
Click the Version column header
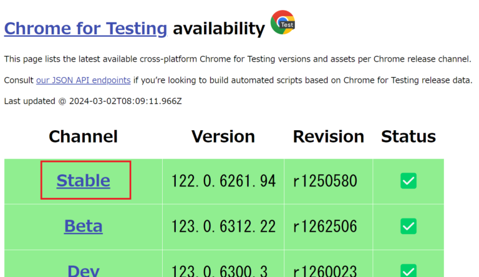[x=223, y=136]
